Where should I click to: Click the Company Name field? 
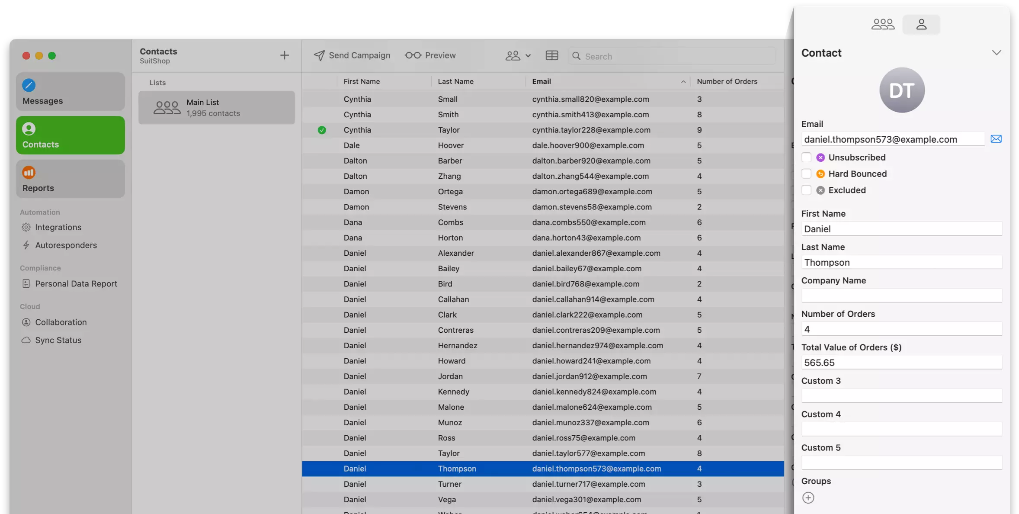point(901,296)
